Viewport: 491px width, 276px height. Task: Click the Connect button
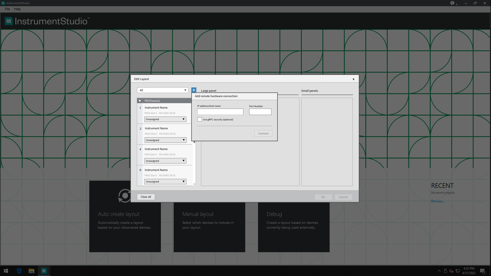(x=263, y=133)
